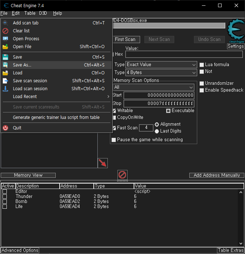Viewport: 245px width, 254px height.
Task: Tick the Enable Speedhack checkbox
Action: coord(202,90)
